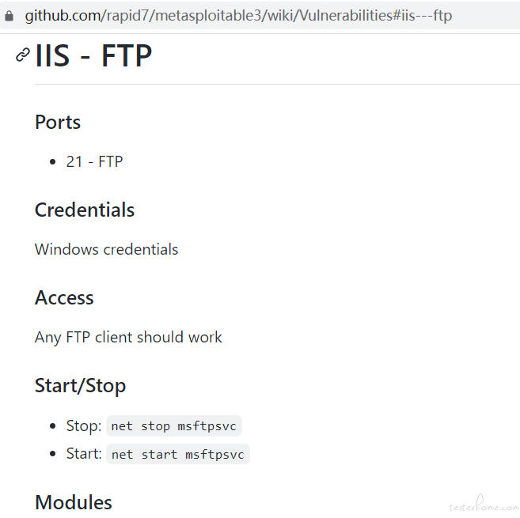
Task: Click the Start/Stop section heading
Action: coord(80,385)
